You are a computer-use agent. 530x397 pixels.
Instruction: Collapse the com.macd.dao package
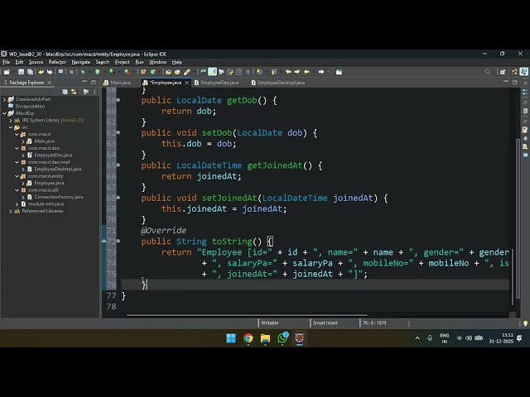point(17,148)
